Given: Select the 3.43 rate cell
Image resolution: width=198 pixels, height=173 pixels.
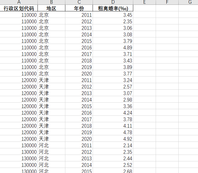Looking at the screenshot, I should pos(113,61).
